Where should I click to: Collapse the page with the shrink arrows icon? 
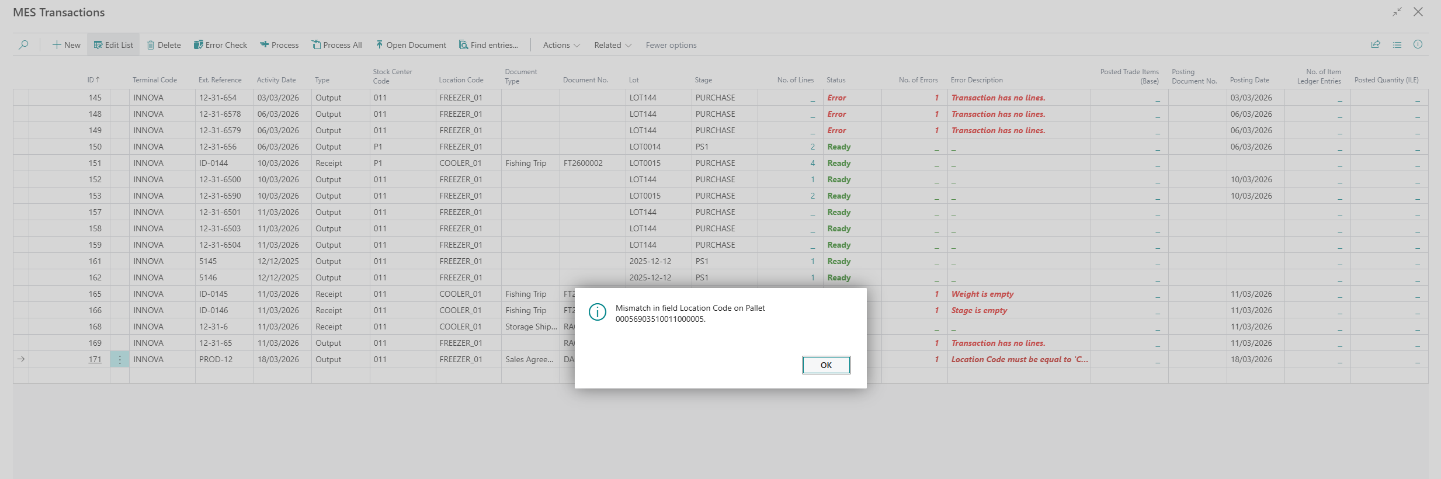(x=1397, y=12)
